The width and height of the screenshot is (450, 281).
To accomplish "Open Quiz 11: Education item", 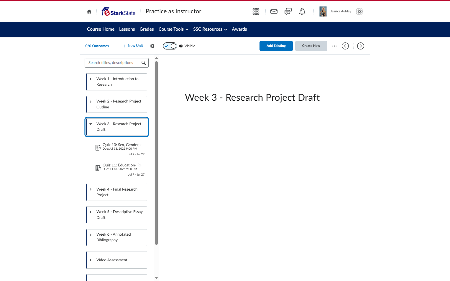I will pyautogui.click(x=121, y=165).
